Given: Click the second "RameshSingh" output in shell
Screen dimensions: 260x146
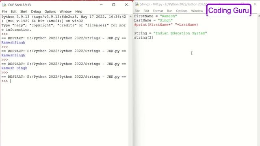Looking at the screenshot, I should [13, 55].
